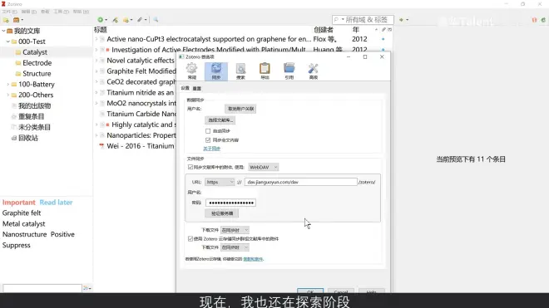Collapse the 我的文库 My Library tree
The width and height of the screenshot is (549, 308).
tap(4, 31)
